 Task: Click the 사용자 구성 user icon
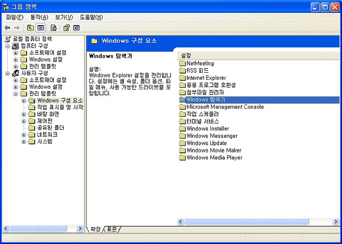click(16, 73)
